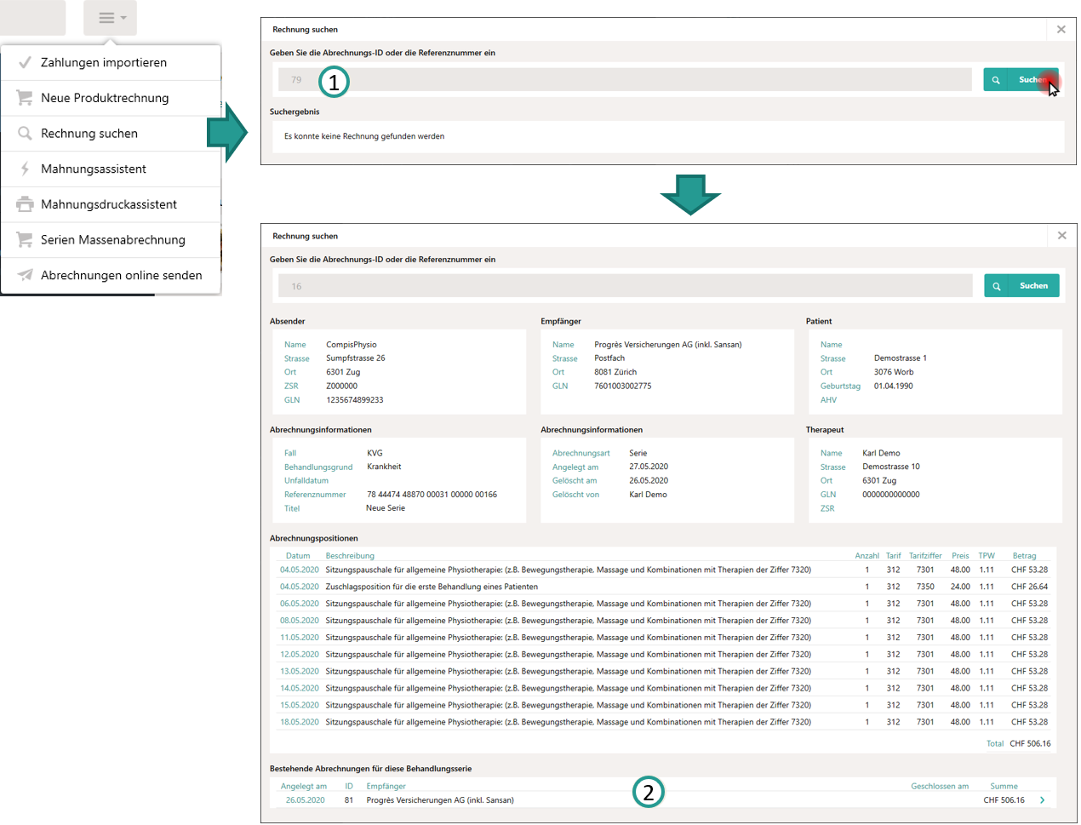Click the lightning icon for Mahnungsassistent
This screenshot has width=1081, height=825.
pyautogui.click(x=25, y=169)
